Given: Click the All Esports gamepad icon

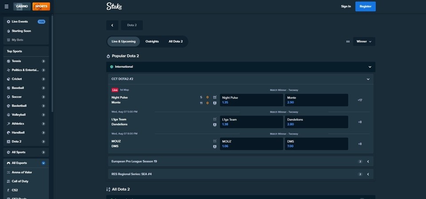Looking at the screenshot, I should coord(8,163).
